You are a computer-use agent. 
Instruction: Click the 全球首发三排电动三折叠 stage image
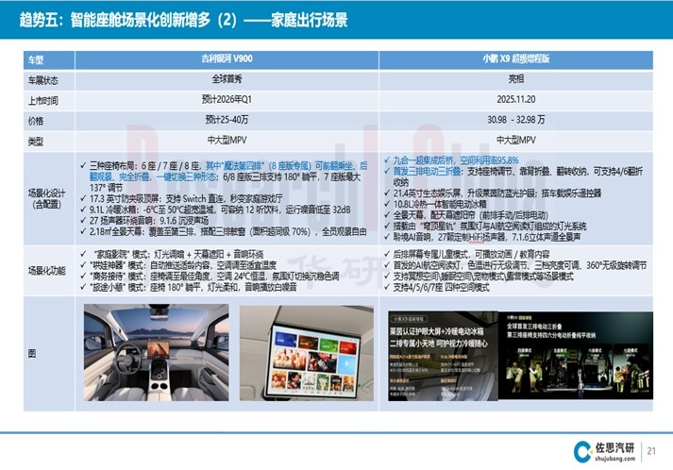pyautogui.click(x=576, y=356)
